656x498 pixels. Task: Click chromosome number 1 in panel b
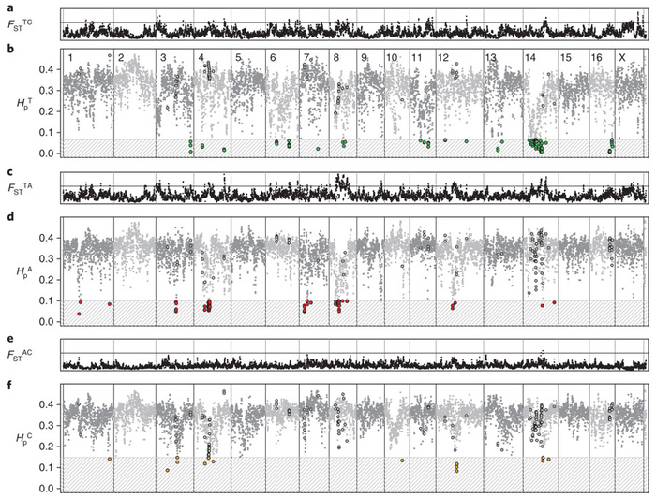70,59
